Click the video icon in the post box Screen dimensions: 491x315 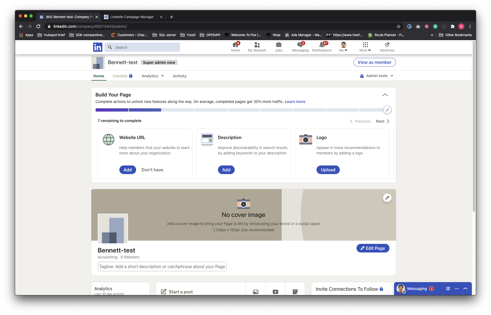(275, 292)
